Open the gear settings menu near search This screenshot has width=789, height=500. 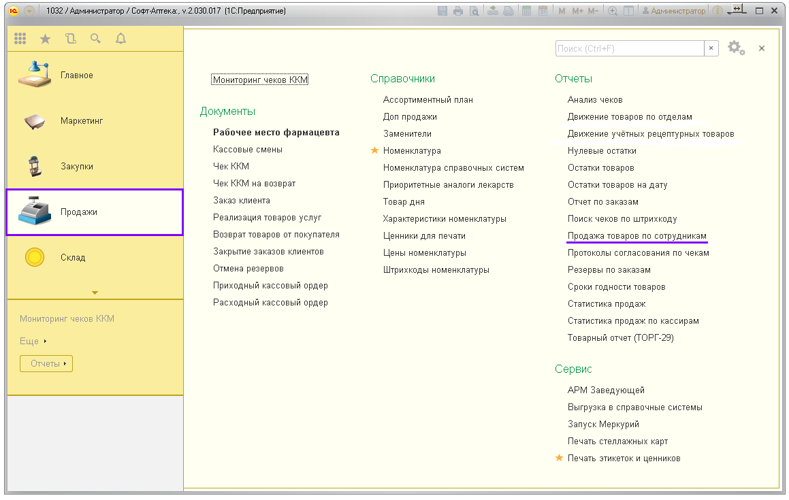736,48
